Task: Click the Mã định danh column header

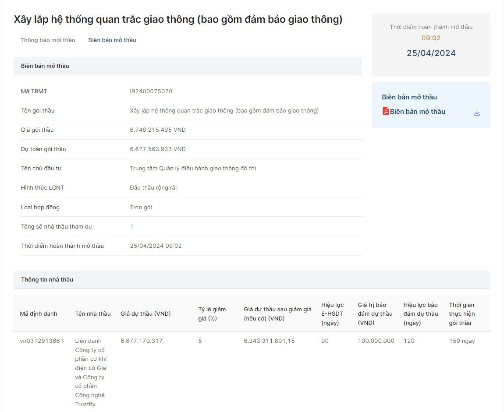Action: (39, 313)
